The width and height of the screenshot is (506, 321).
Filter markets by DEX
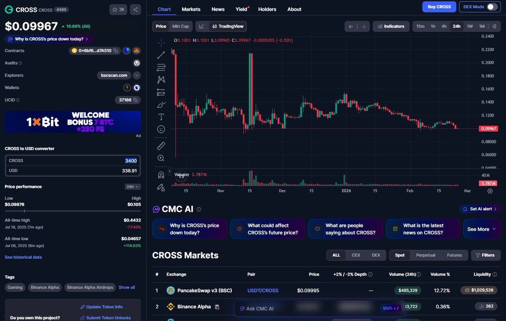(376, 255)
